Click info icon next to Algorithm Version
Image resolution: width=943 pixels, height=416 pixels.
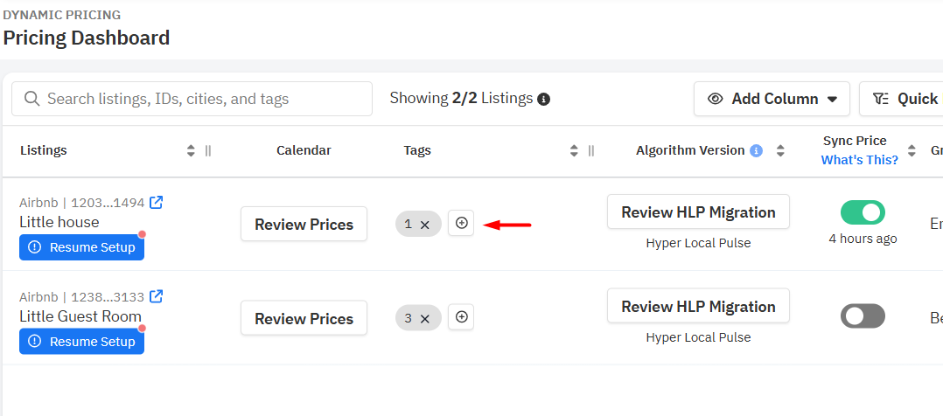pos(757,150)
